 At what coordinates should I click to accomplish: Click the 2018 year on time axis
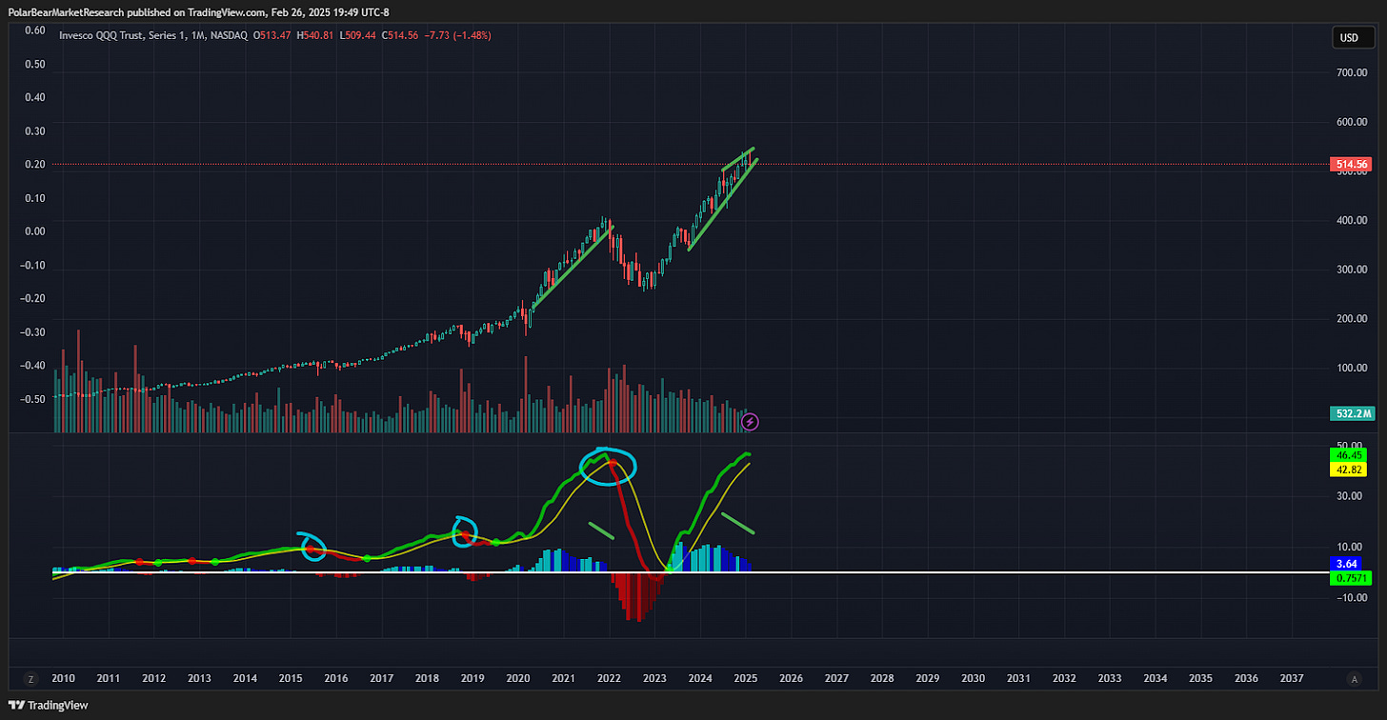pos(427,679)
